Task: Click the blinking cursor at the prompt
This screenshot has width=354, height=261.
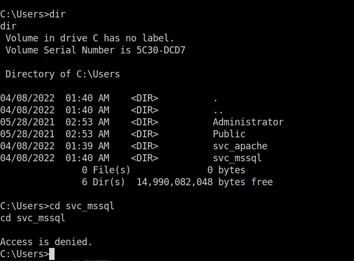Action: [x=52, y=254]
